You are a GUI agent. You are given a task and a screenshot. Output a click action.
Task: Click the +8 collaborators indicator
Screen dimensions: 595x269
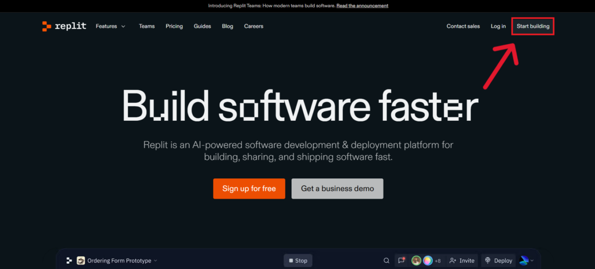(437, 261)
